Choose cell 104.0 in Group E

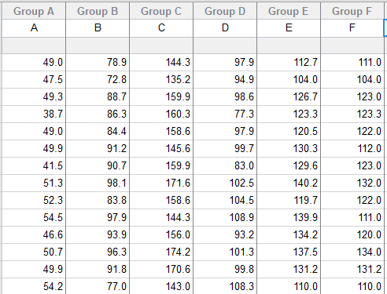click(x=289, y=79)
